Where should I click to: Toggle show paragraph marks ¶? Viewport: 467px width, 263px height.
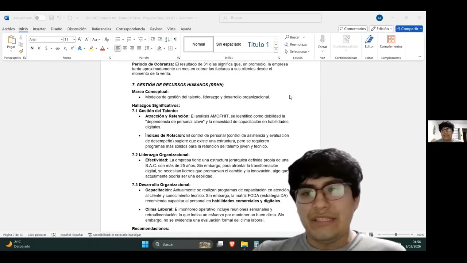[x=175, y=39]
